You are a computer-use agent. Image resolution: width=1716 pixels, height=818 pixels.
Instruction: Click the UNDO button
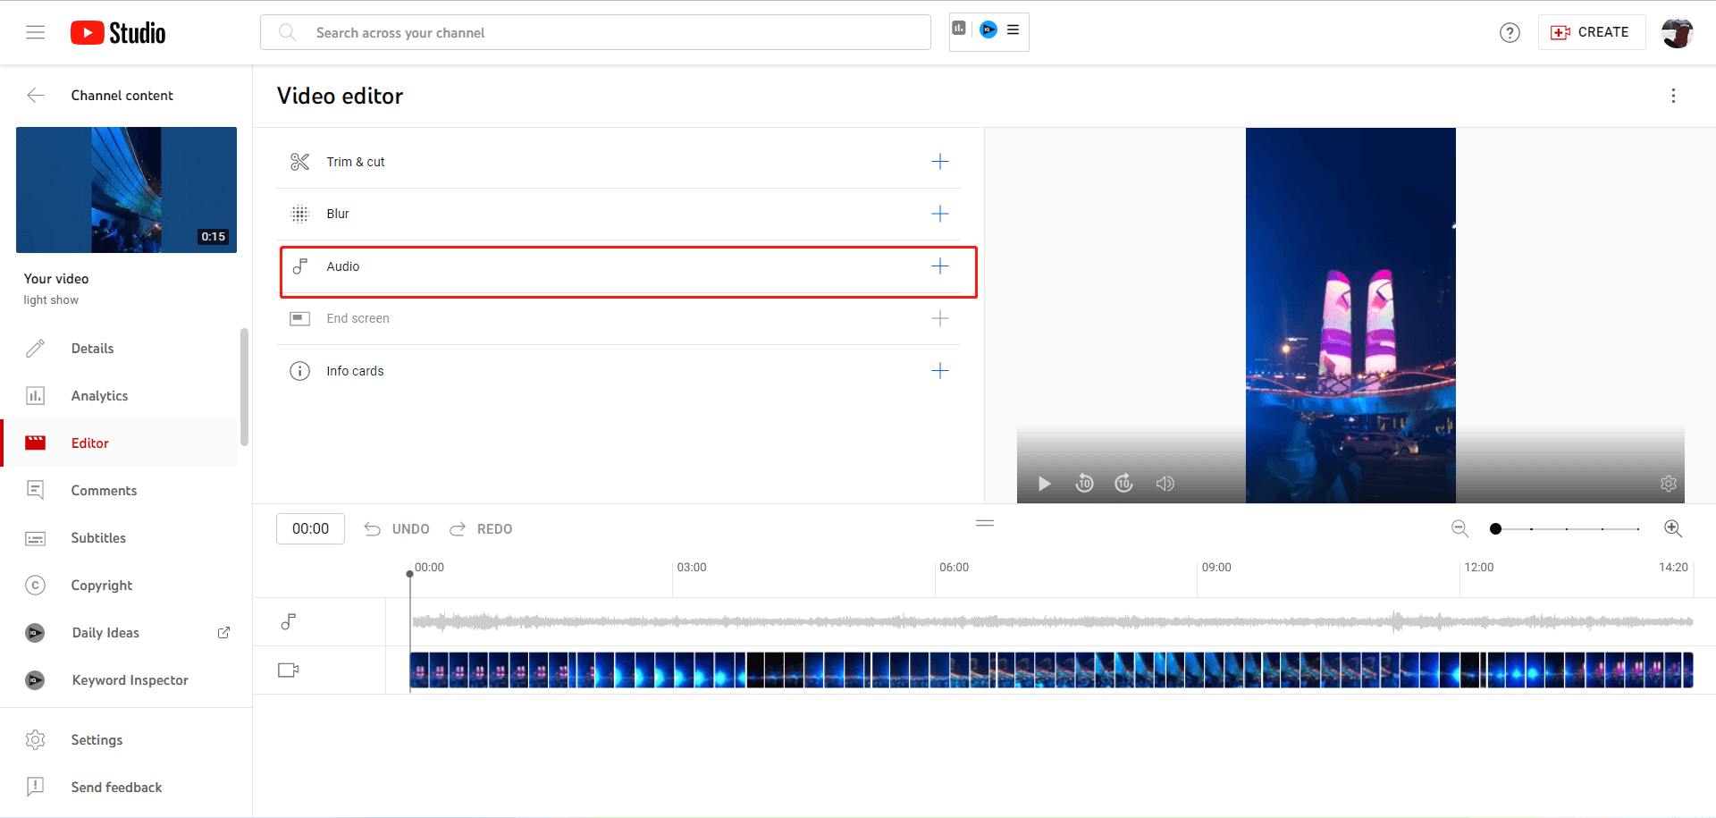pyautogui.click(x=397, y=529)
